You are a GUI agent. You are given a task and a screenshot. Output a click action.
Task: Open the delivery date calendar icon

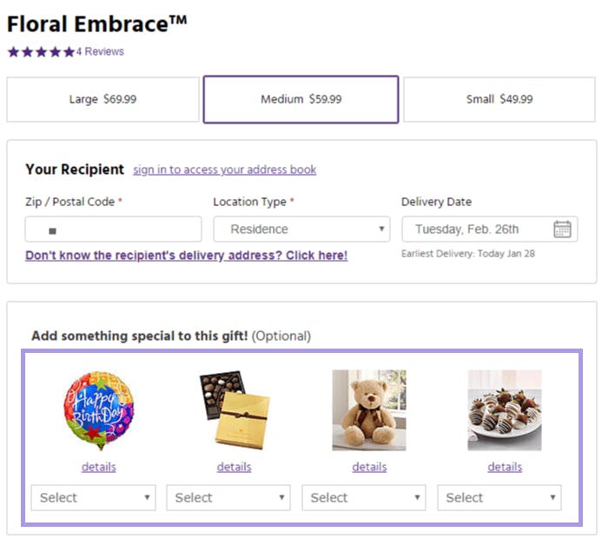click(562, 230)
